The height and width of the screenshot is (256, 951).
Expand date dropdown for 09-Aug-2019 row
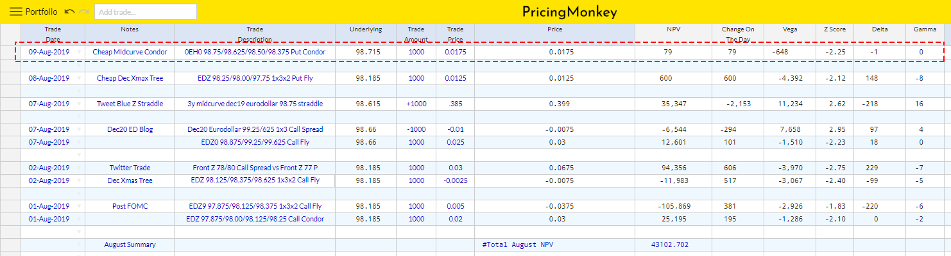click(80, 52)
